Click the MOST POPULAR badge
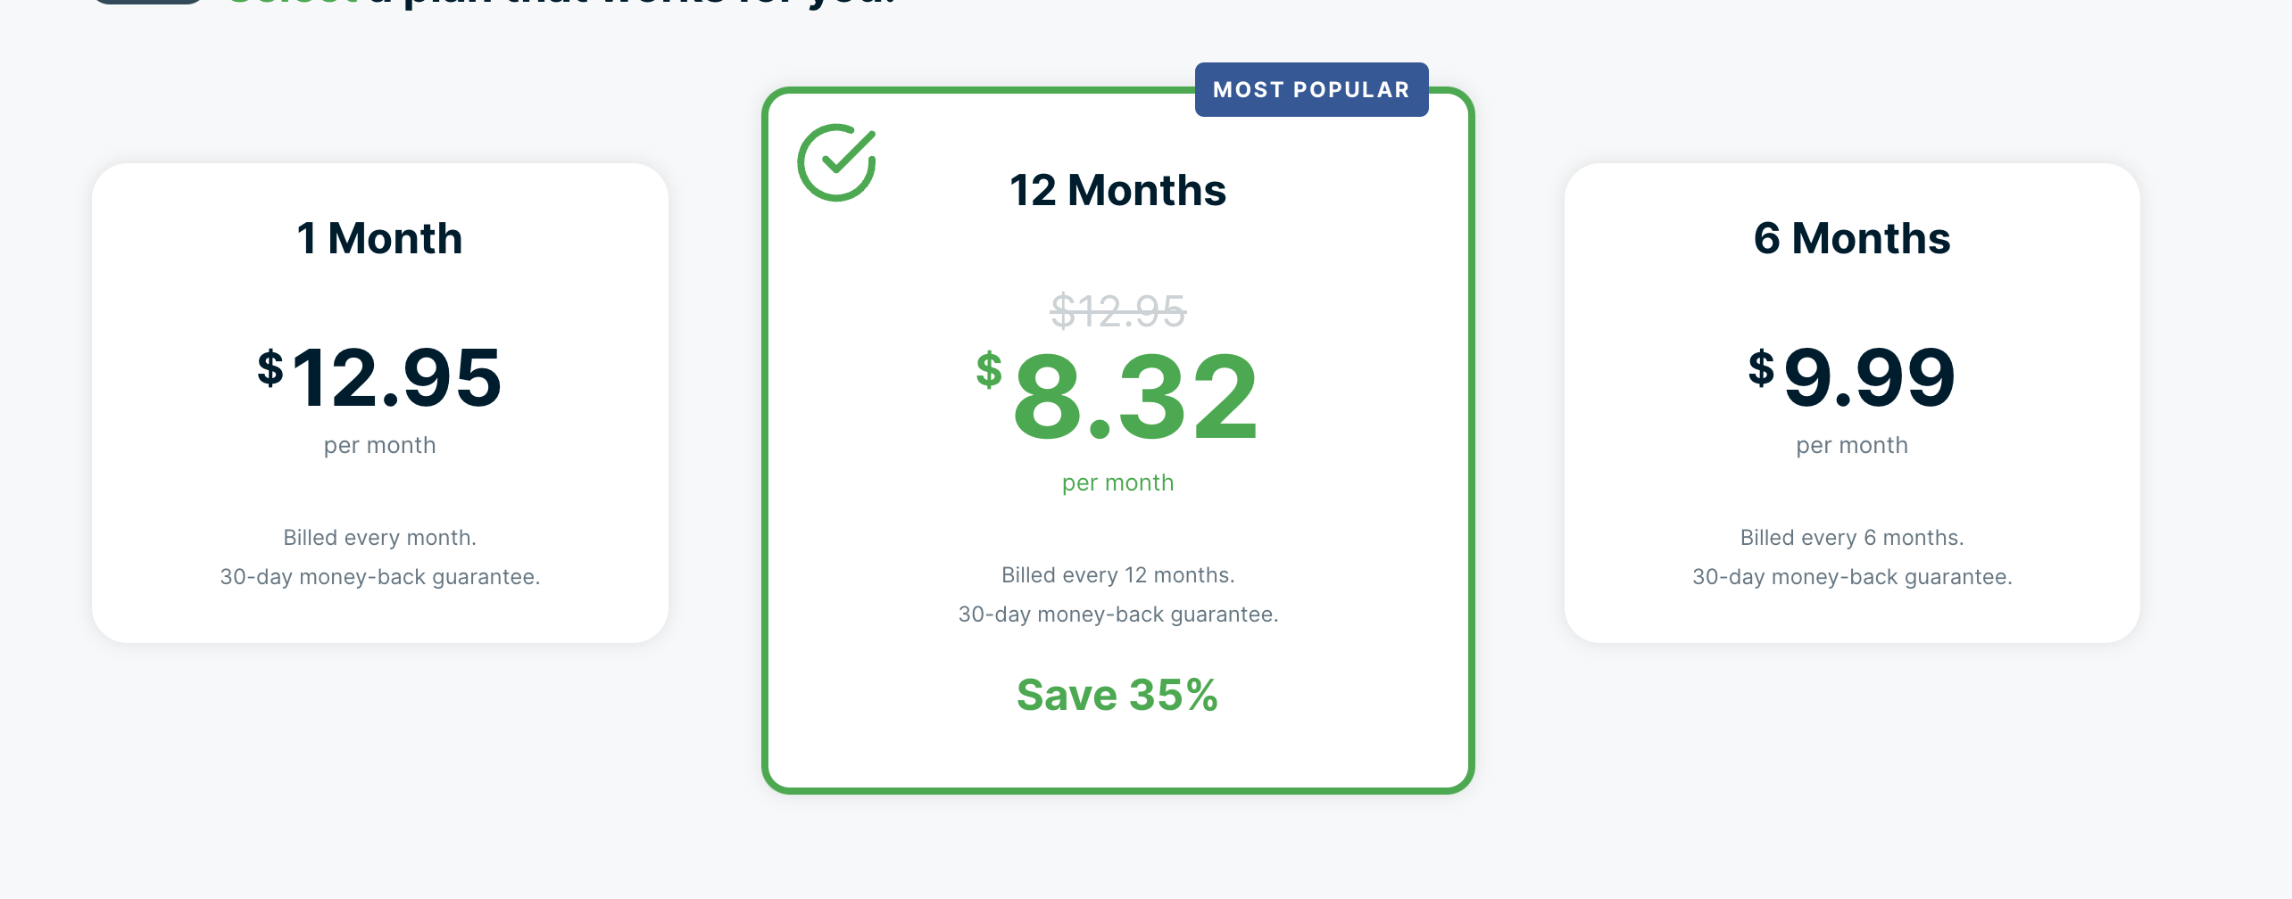2292x899 pixels. pyautogui.click(x=1311, y=90)
